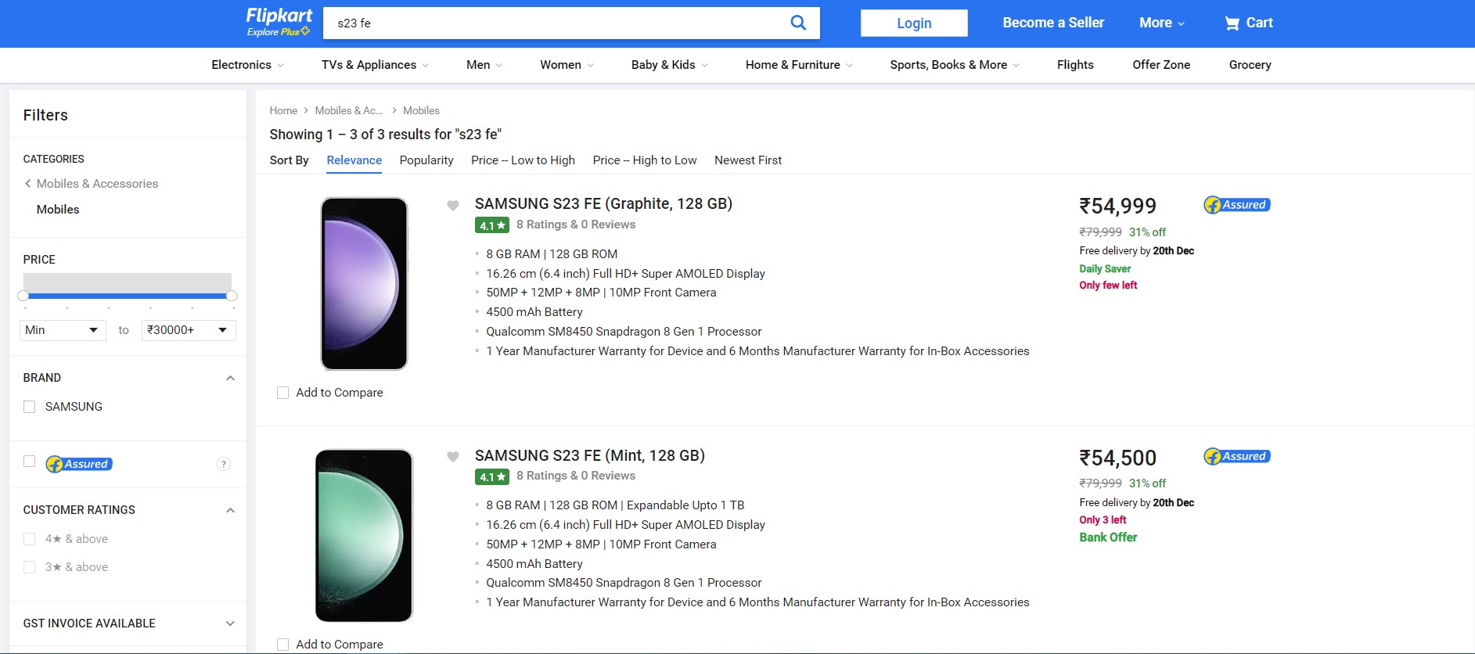Click Mobiles breadcrumb link
This screenshot has height=654, width=1475.
421,111
